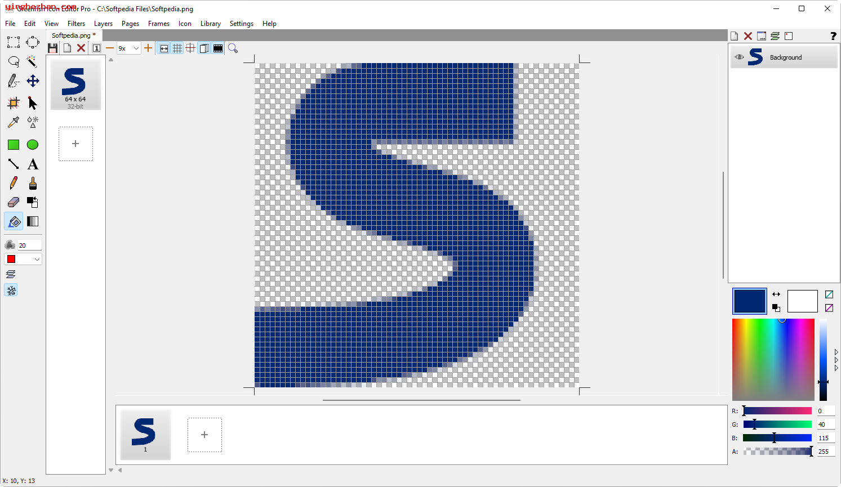Select the paintbrush tool
This screenshot has height=487, width=841.
(33, 183)
